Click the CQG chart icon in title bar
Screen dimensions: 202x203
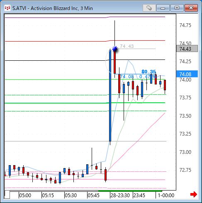click(7, 8)
